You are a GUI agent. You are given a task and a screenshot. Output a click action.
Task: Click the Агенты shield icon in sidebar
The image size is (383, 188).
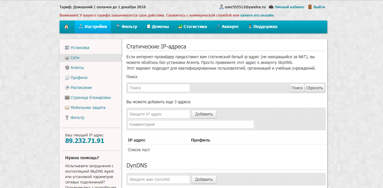(x=67, y=68)
